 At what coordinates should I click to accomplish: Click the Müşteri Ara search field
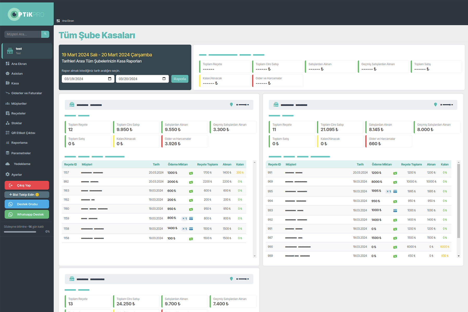click(x=23, y=34)
